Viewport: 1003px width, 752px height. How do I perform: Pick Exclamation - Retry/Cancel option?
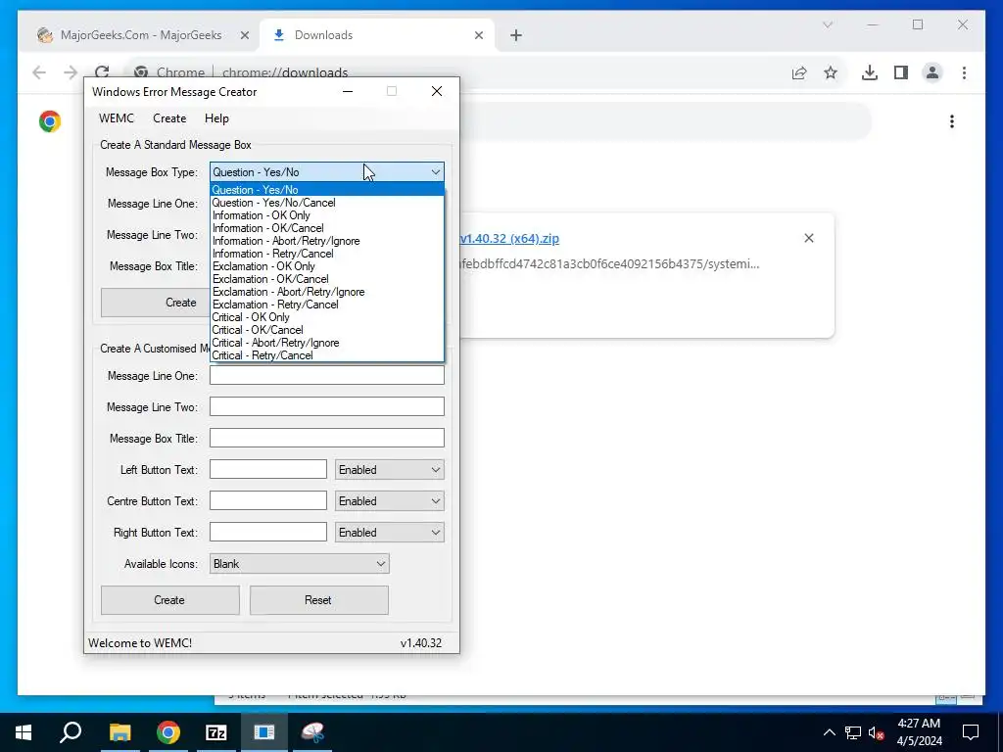pos(327,305)
